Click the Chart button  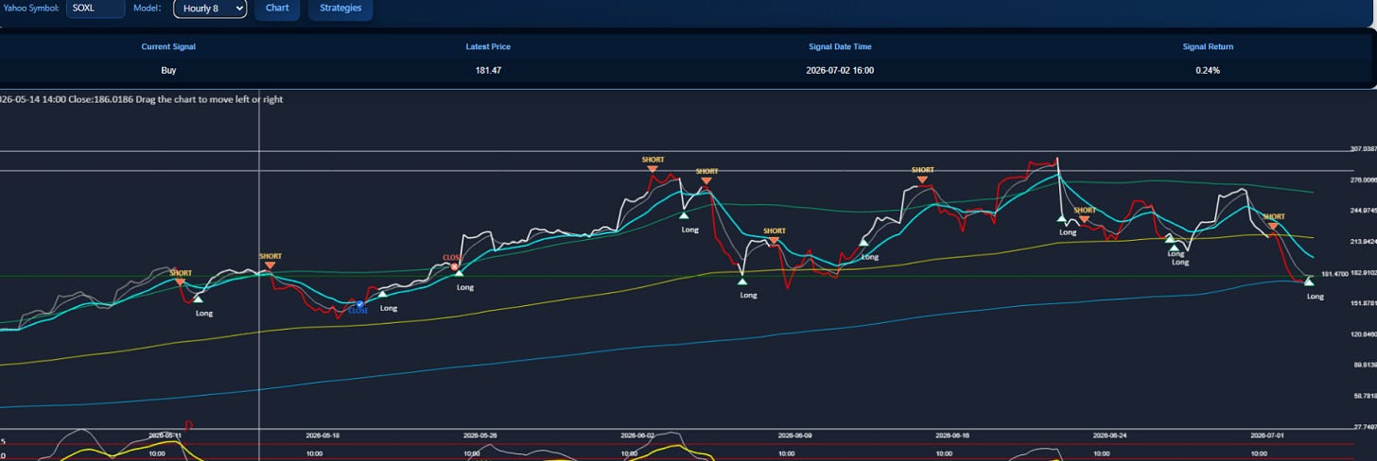click(277, 9)
